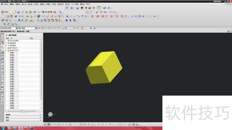
Task: Click the 附注 column header
Action: pos(35,38)
